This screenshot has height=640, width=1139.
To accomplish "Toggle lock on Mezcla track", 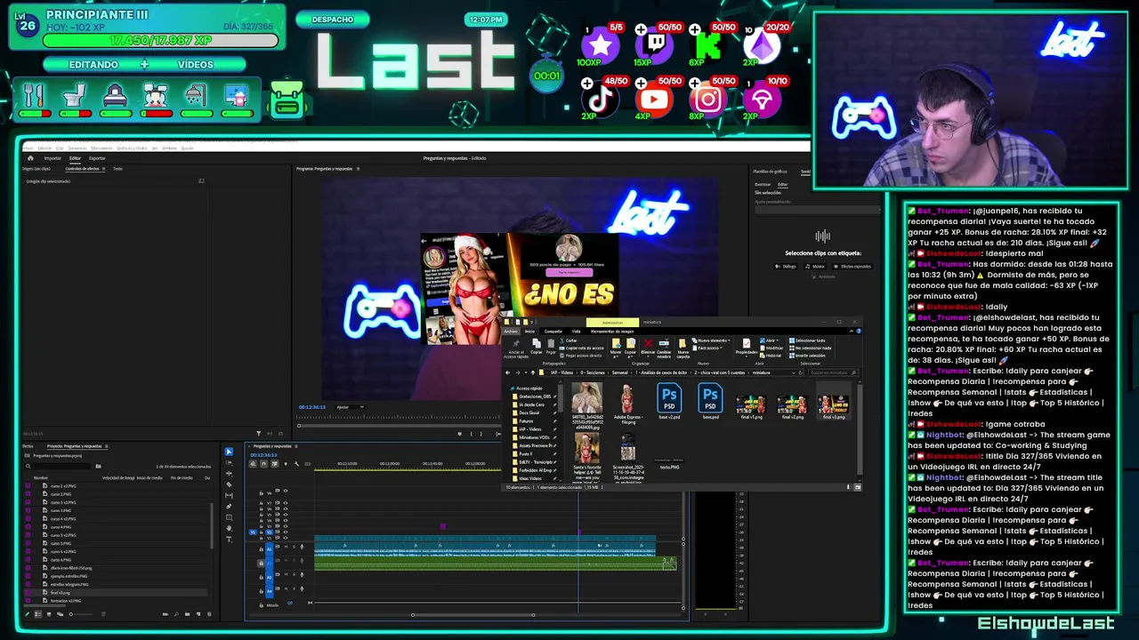I will click(262, 605).
